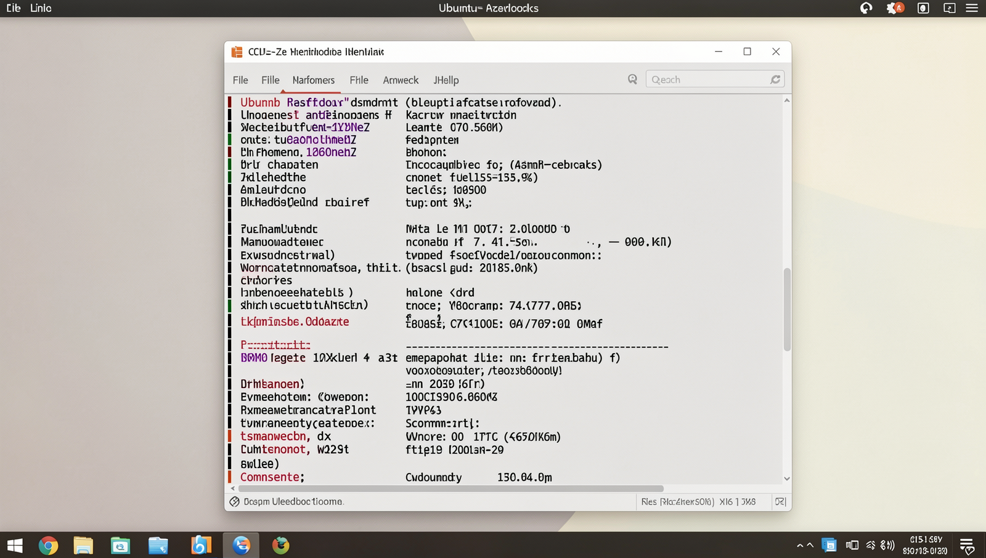Click the 'PuehamUuhendc' row
This screenshot has height=558, width=986.
click(x=279, y=229)
